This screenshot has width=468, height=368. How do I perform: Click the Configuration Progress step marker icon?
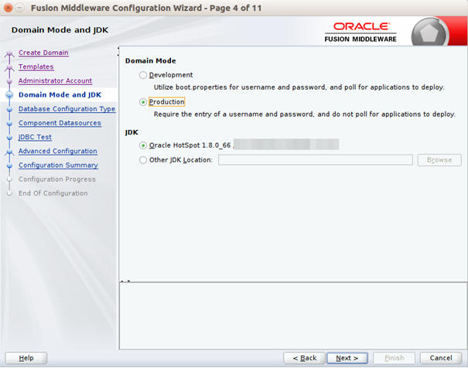tap(9, 179)
